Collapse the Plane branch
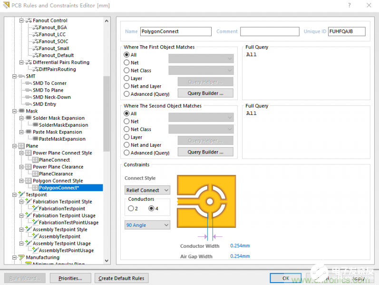This screenshot has width=379, height=285. (x=14, y=146)
